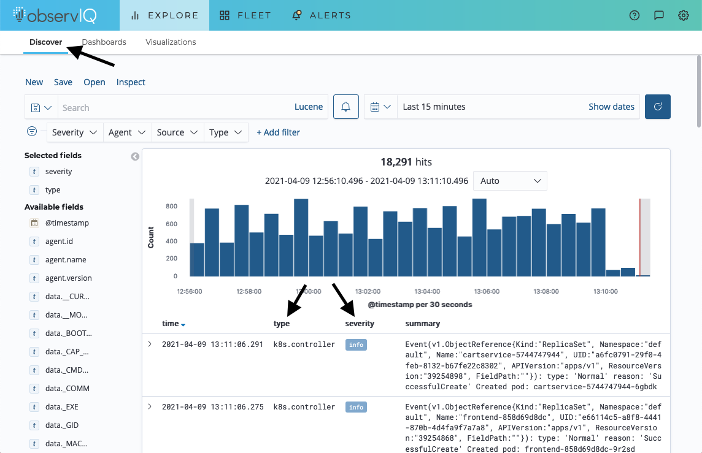Select the agent.version available field
This screenshot has width=702, height=453.
pyautogui.click(x=69, y=278)
